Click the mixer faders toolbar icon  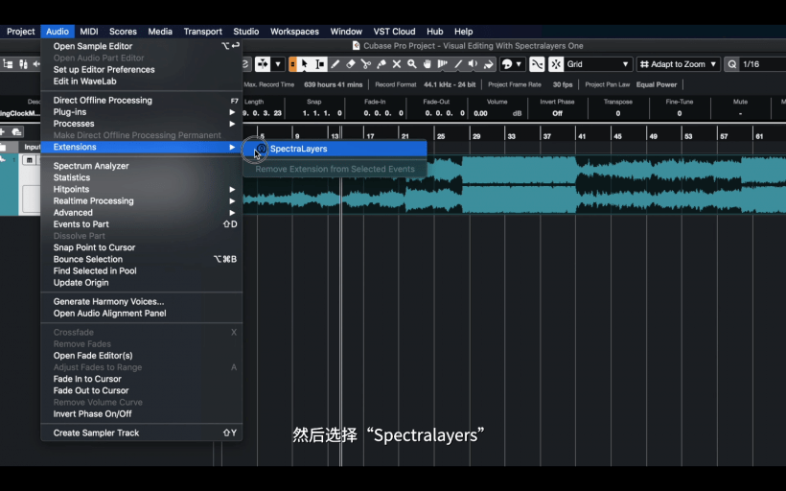click(23, 64)
